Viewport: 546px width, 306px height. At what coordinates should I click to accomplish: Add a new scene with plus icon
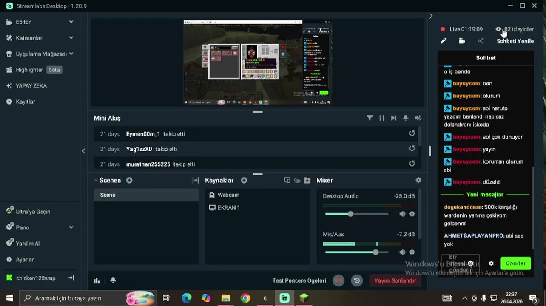129,180
